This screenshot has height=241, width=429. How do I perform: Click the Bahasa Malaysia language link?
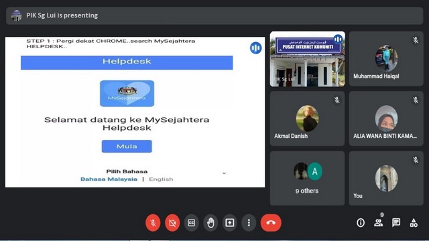(x=109, y=179)
